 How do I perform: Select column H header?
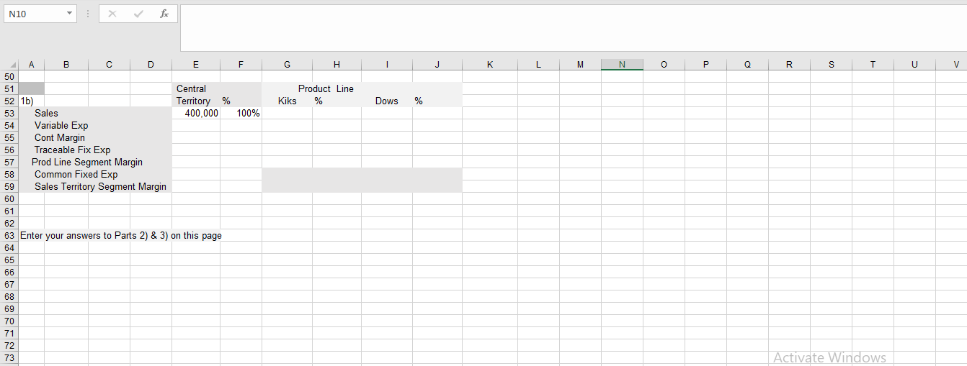337,65
